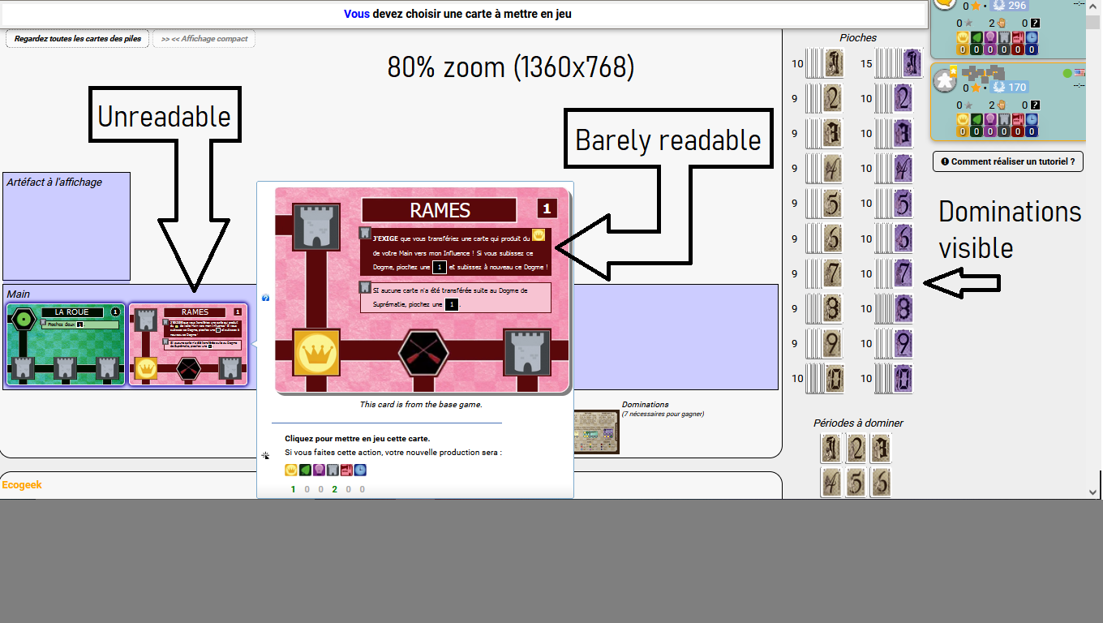Click clock resource icon in new production preview
This screenshot has height=623, width=1103.
click(360, 470)
